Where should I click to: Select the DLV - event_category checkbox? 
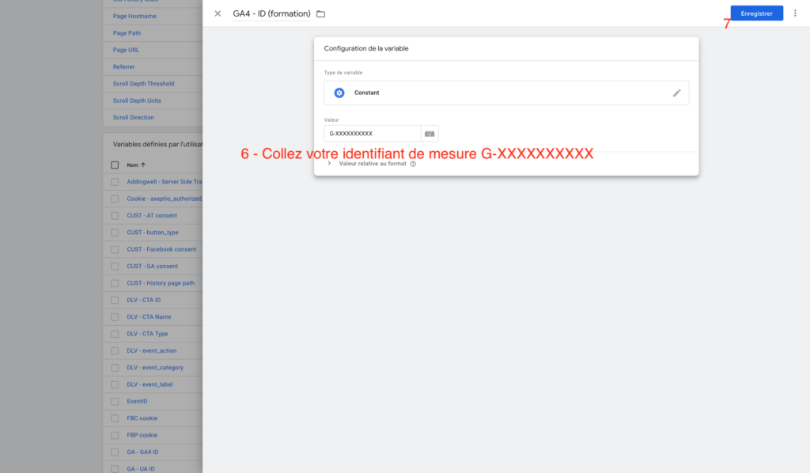coord(115,368)
